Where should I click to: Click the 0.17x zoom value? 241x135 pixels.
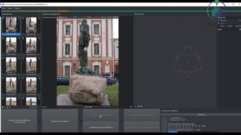(44, 107)
